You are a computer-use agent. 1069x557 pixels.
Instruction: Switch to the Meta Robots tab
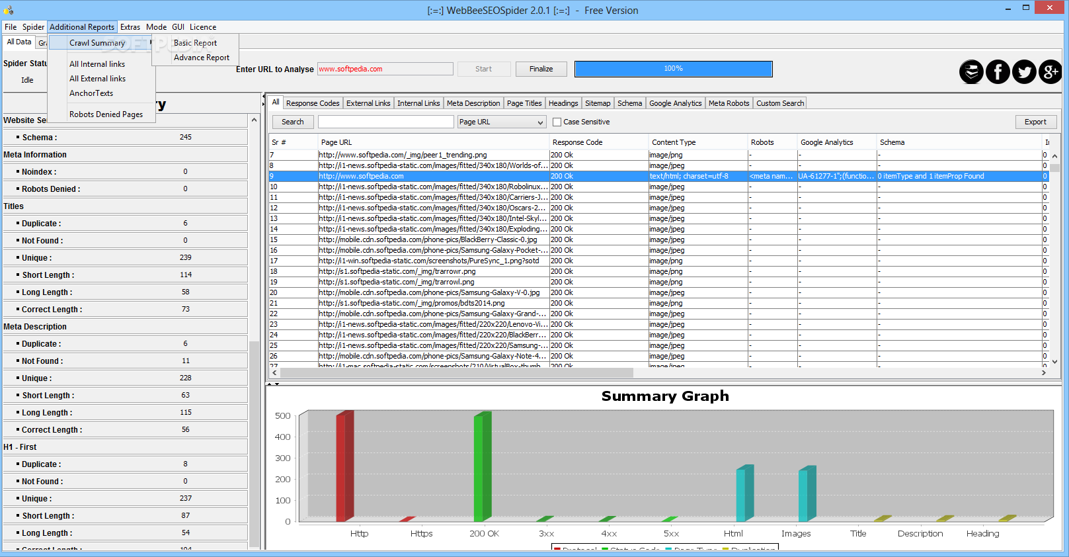pos(729,103)
